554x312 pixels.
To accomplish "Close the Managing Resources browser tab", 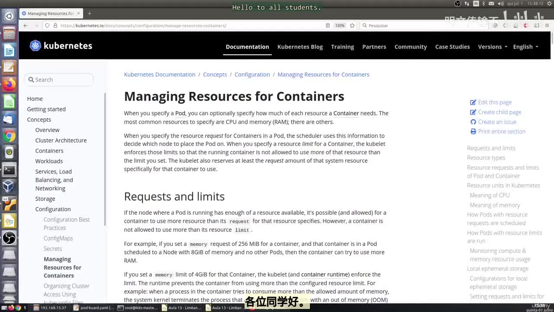I will (78, 13).
